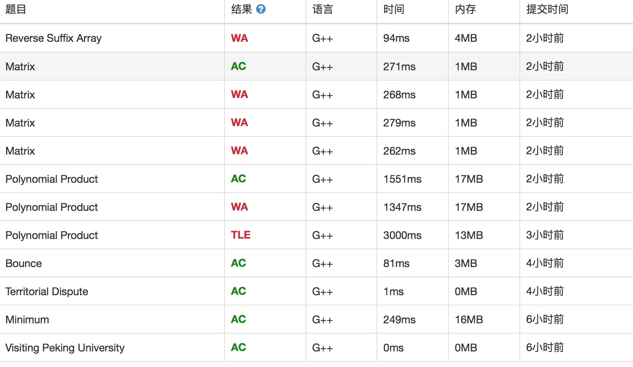Viewport: 633px width, 367px height.
Task: Click the TLE result for Polynomial Product
Action: (241, 235)
